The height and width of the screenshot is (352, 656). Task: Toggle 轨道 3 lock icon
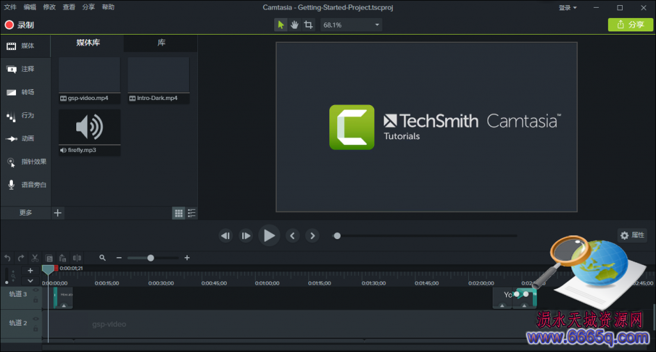pos(36,299)
